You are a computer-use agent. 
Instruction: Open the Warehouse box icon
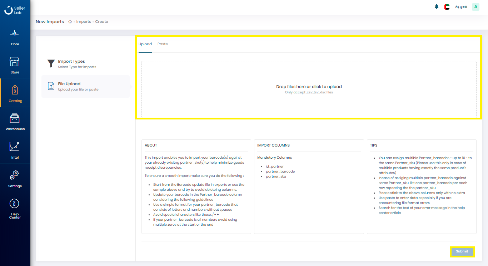[15, 118]
